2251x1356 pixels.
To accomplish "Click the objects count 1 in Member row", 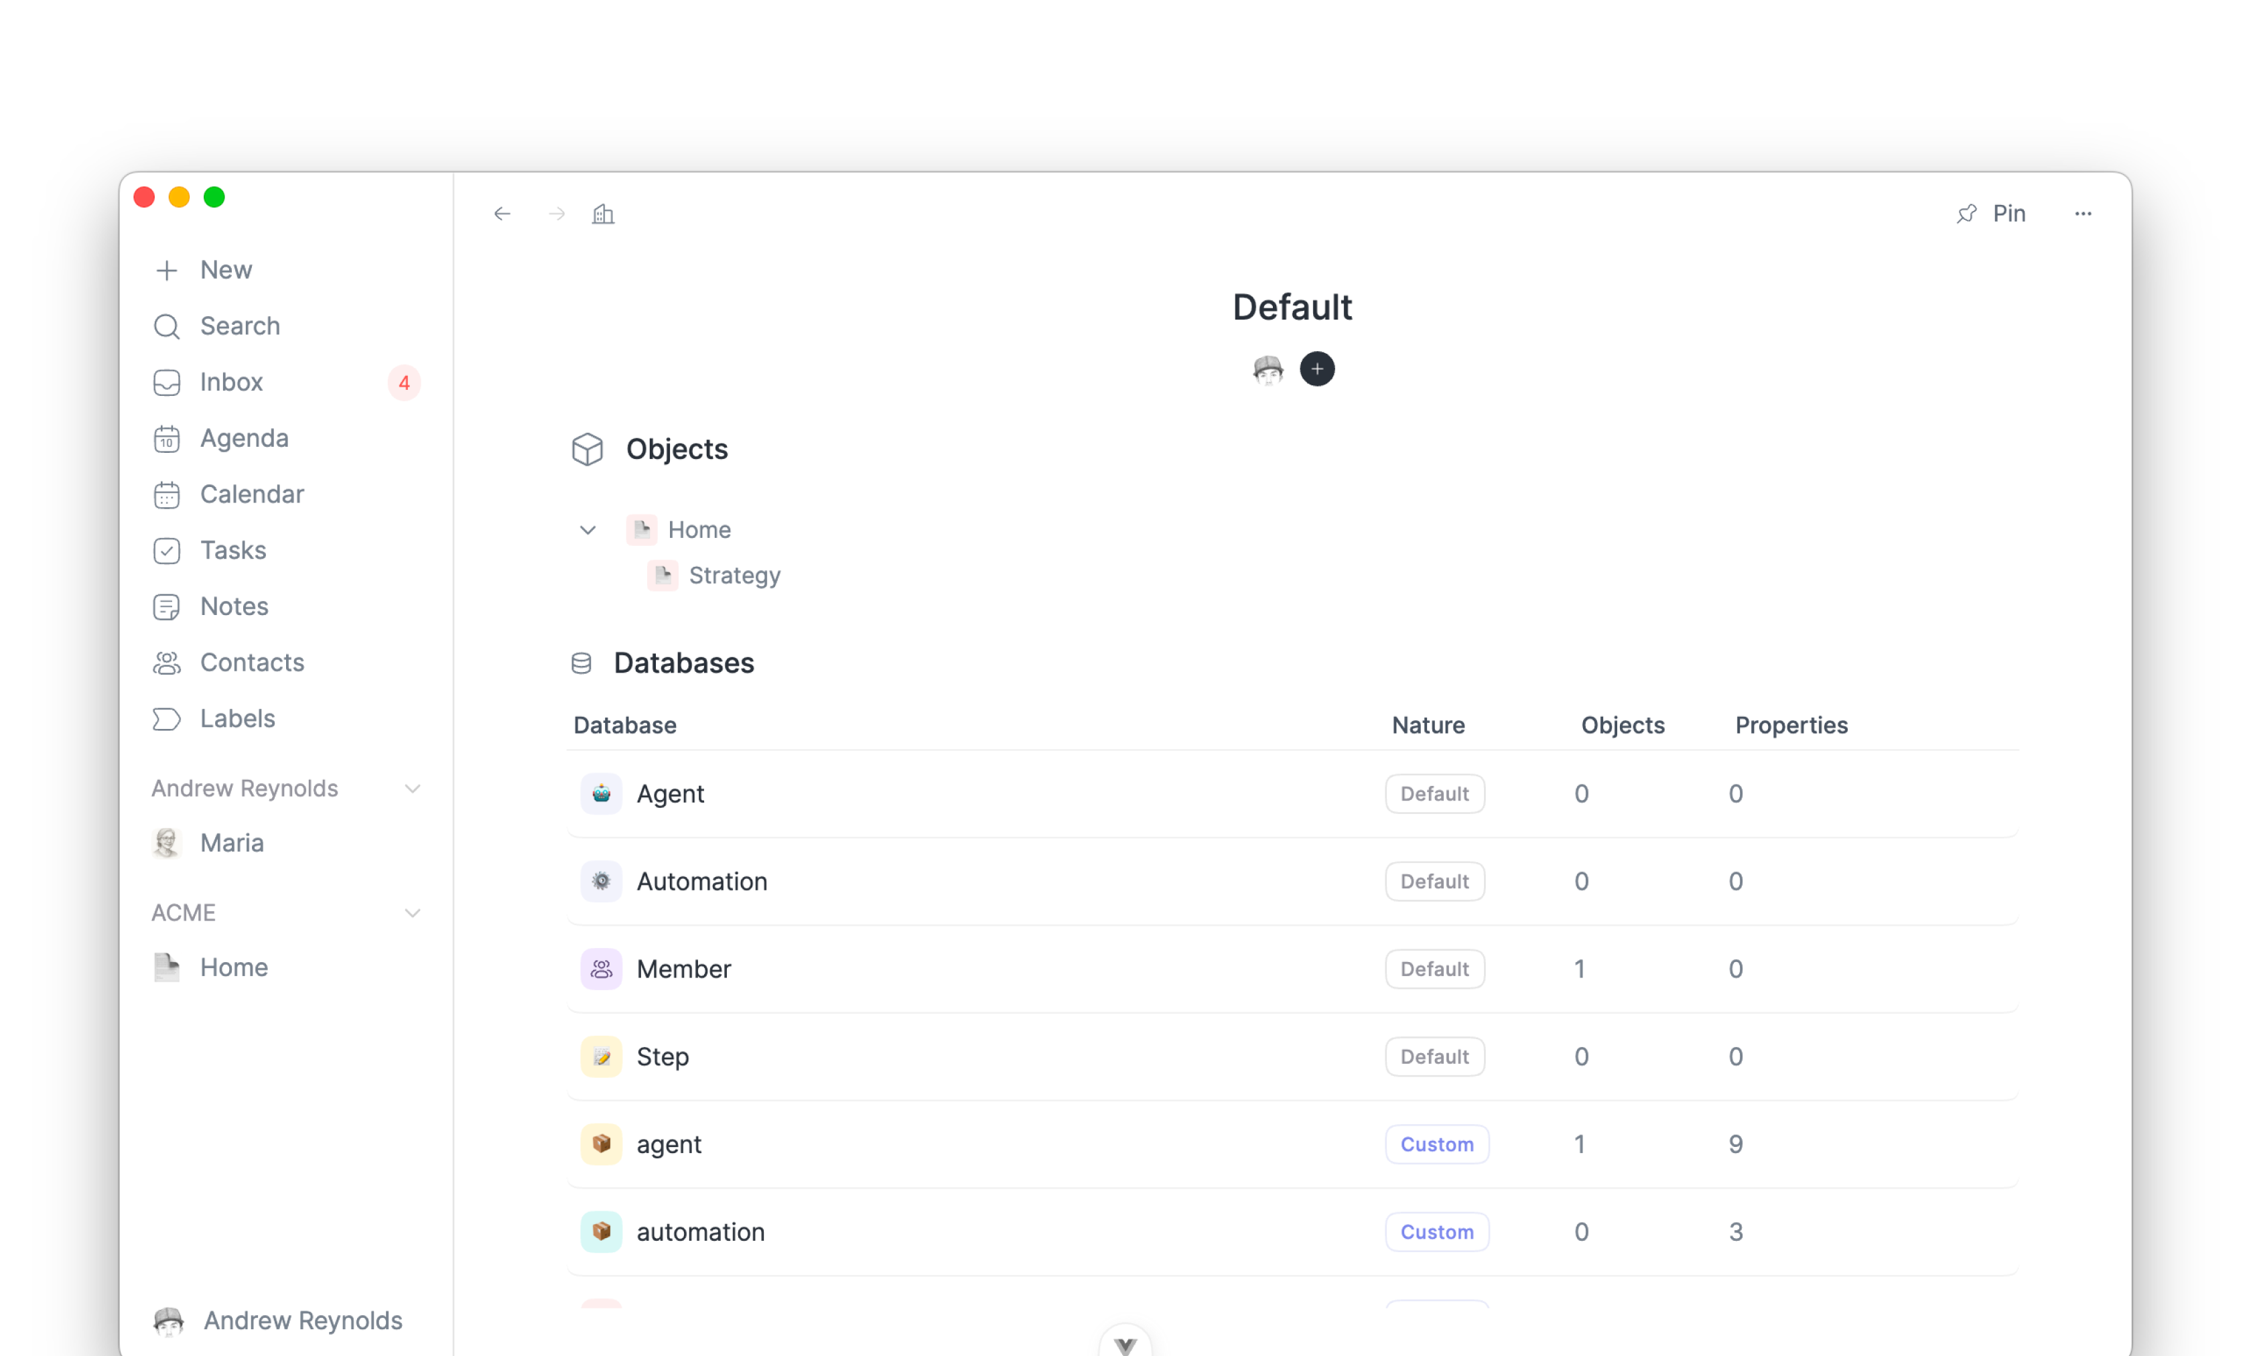I will (x=1580, y=969).
